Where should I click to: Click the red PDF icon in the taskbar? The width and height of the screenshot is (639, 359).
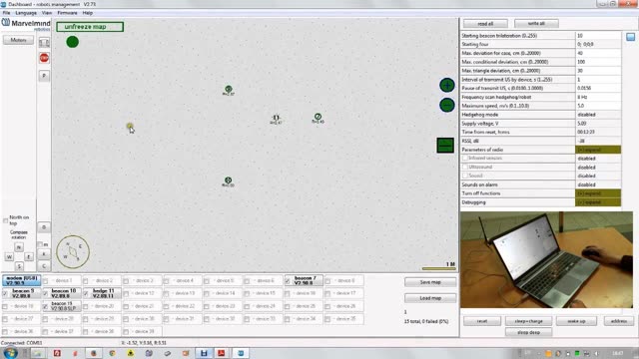[x=222, y=353]
